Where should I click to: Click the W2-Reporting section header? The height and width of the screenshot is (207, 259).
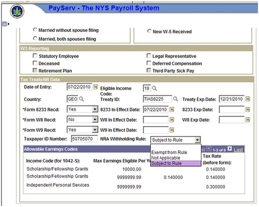click(x=34, y=48)
